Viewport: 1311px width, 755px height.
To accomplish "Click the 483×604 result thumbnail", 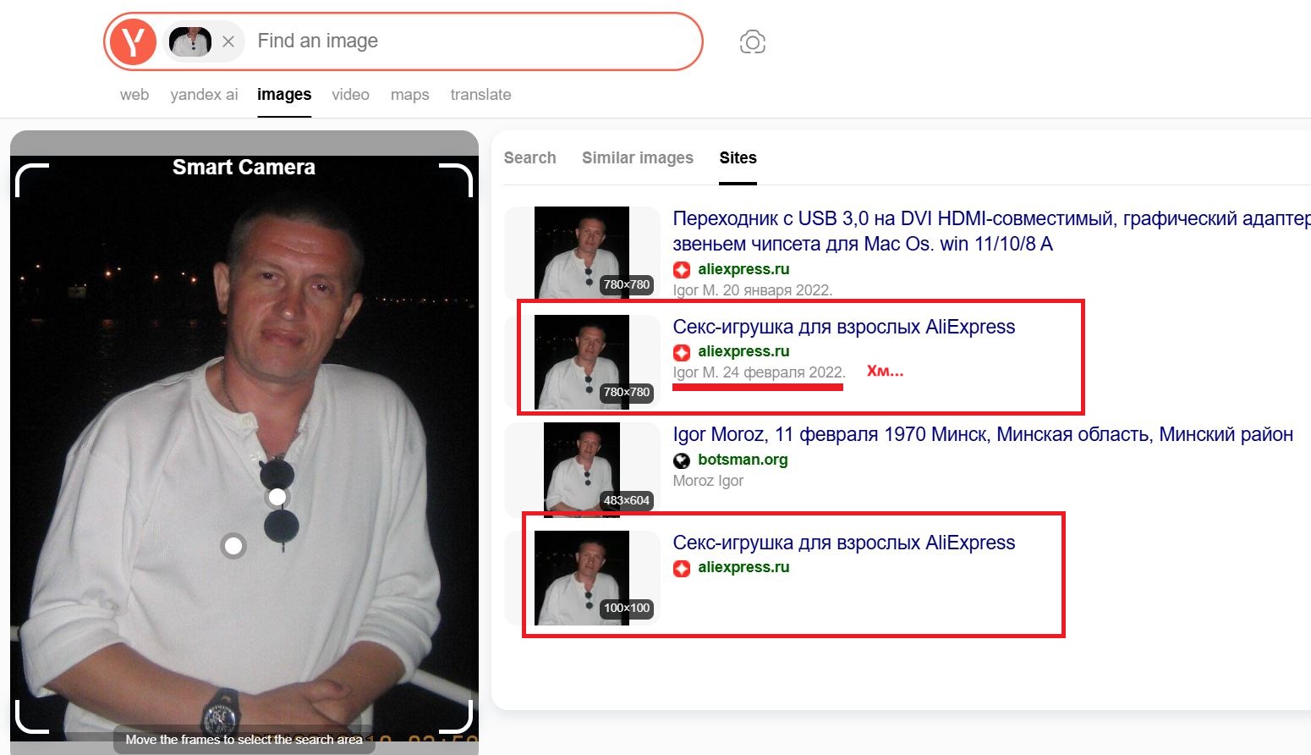I will 582,469.
